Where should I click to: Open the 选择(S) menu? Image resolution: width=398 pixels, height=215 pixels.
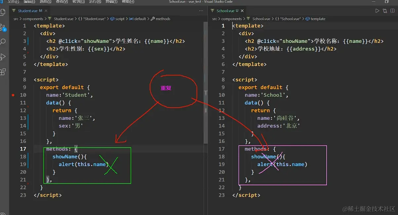coord(46,2)
